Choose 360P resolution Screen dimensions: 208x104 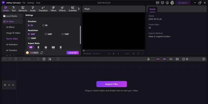(31, 34)
